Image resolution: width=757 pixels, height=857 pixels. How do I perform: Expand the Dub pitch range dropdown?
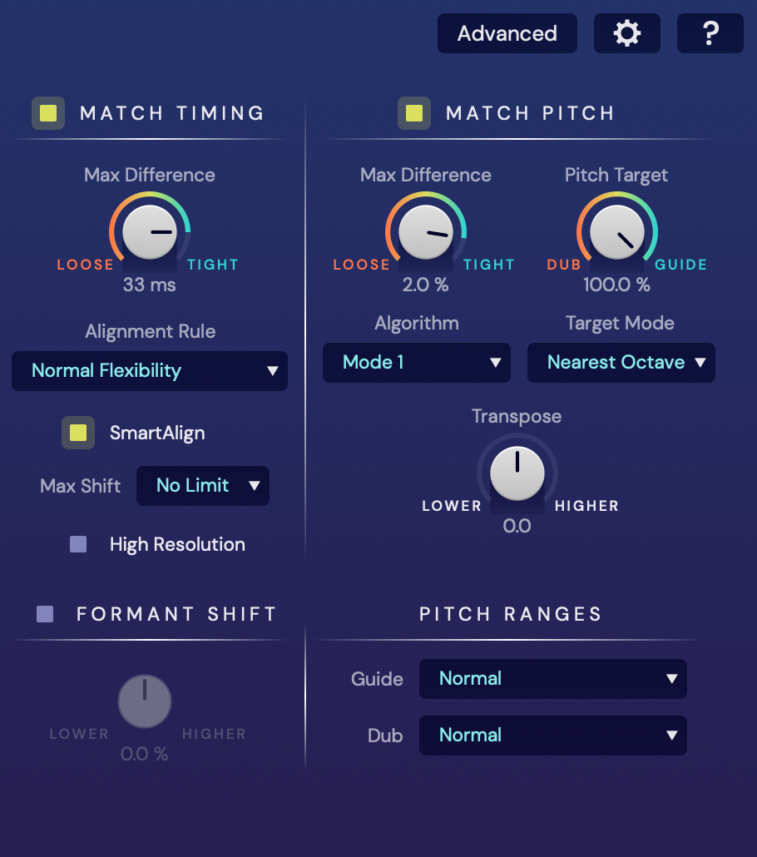tap(552, 736)
